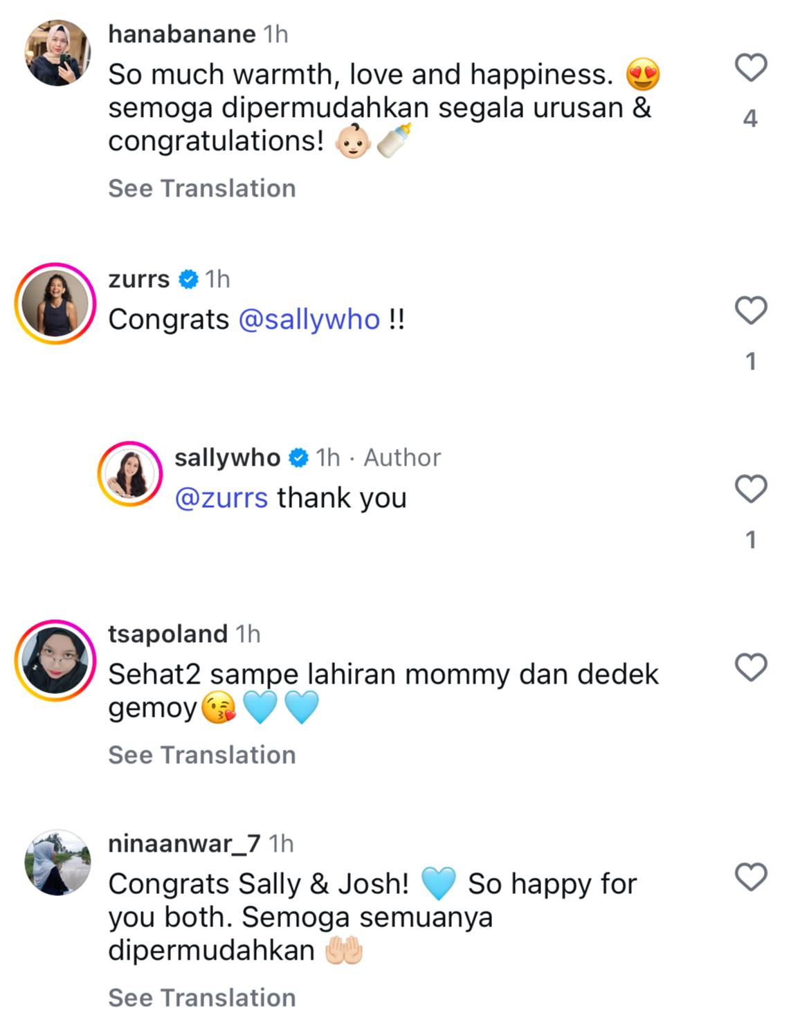Open the @sallywho mention link
The image size is (809, 1024).
click(x=309, y=320)
